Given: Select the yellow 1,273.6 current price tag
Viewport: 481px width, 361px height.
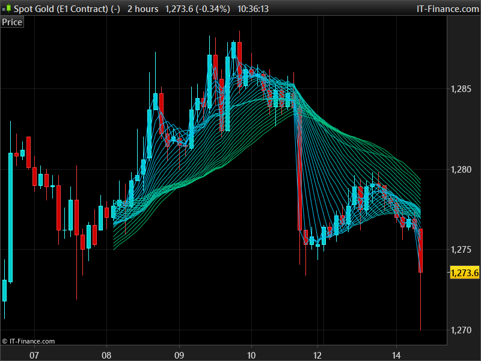Looking at the screenshot, I should (464, 273).
